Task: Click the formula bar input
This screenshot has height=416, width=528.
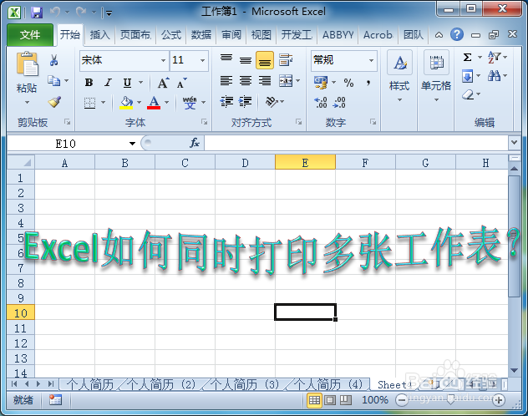Action: tap(356, 144)
